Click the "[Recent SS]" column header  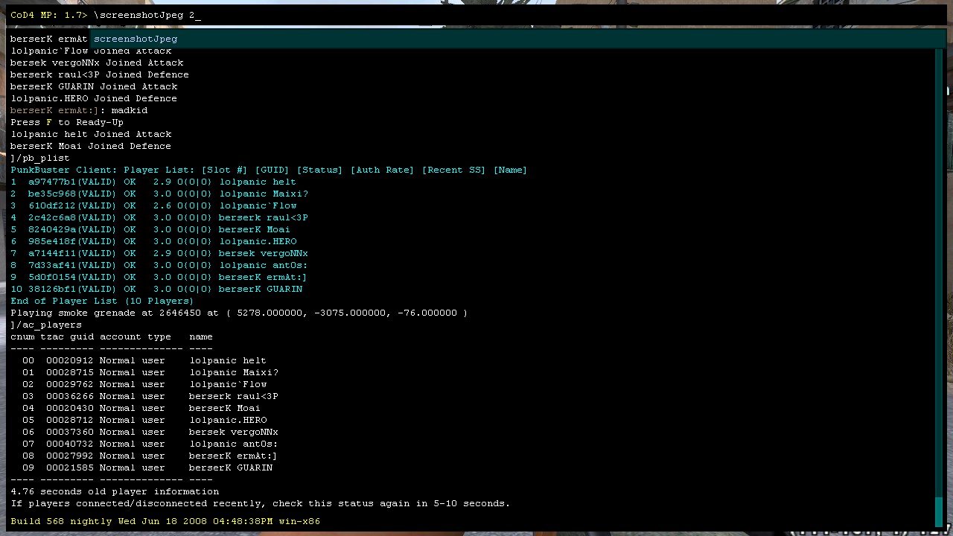[454, 170]
